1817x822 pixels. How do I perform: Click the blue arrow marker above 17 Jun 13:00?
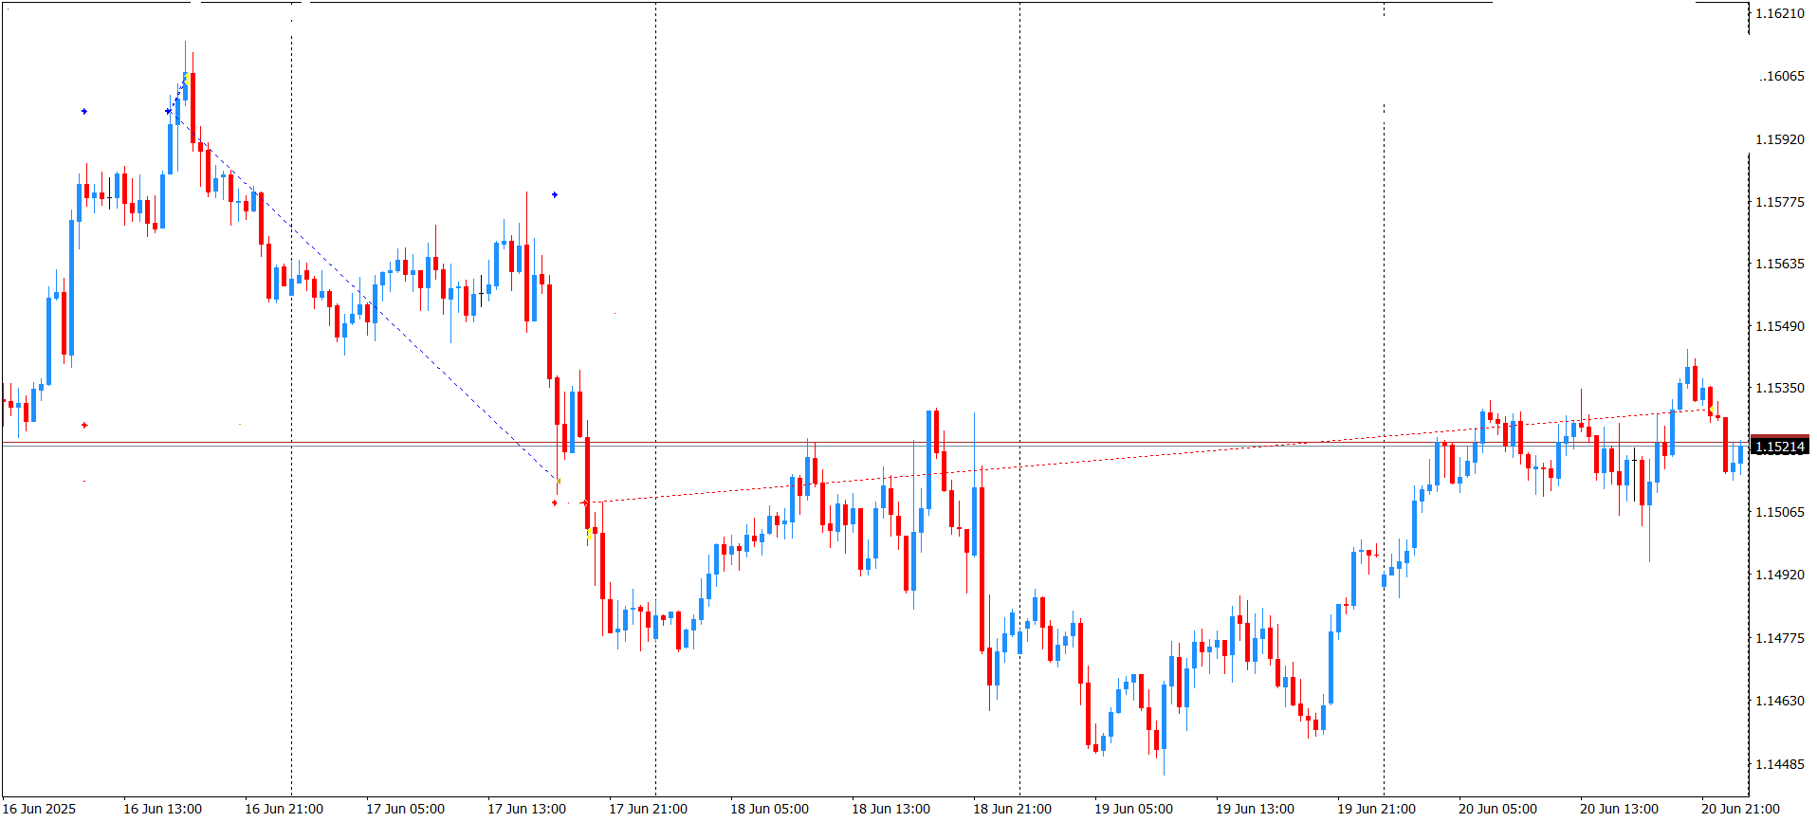(x=555, y=195)
